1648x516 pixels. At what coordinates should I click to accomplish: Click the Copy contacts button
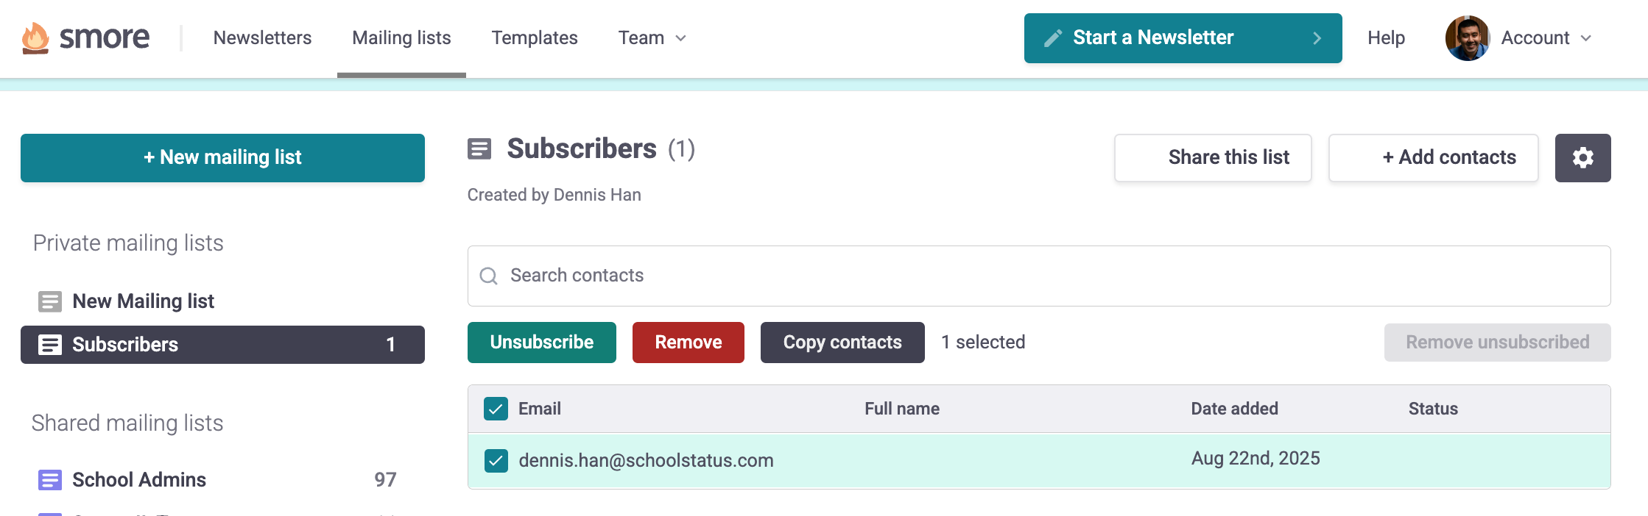[x=842, y=343]
